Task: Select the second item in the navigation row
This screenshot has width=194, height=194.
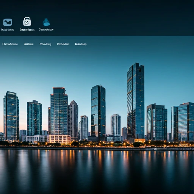Action: tap(29, 44)
